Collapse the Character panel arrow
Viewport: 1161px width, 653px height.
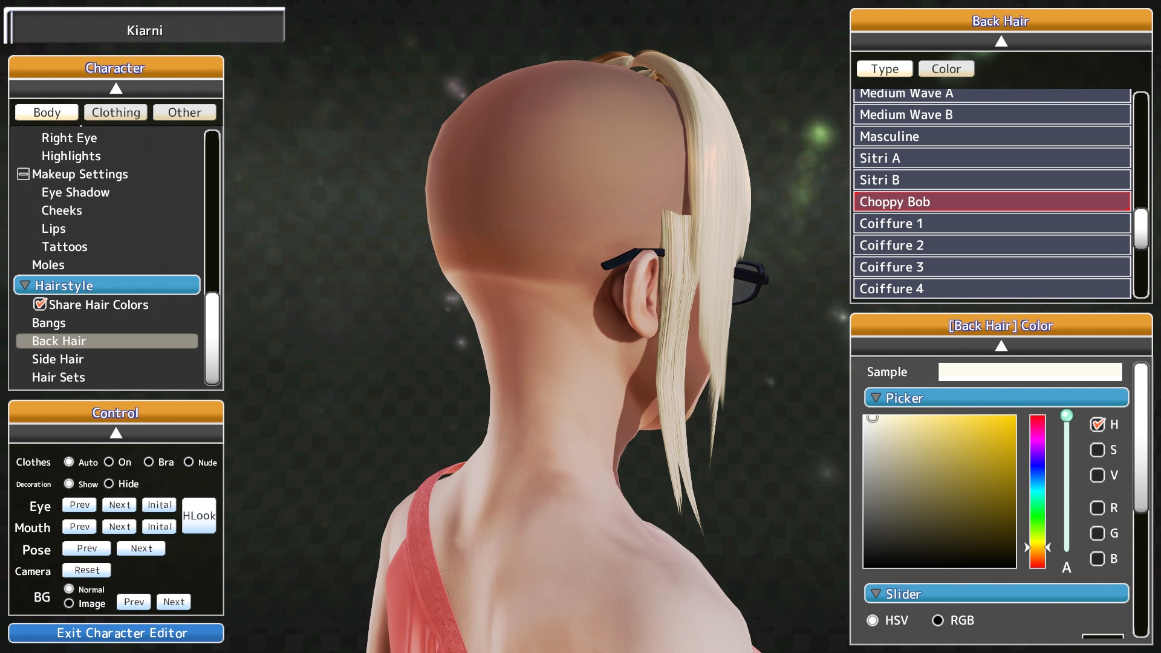tap(115, 89)
